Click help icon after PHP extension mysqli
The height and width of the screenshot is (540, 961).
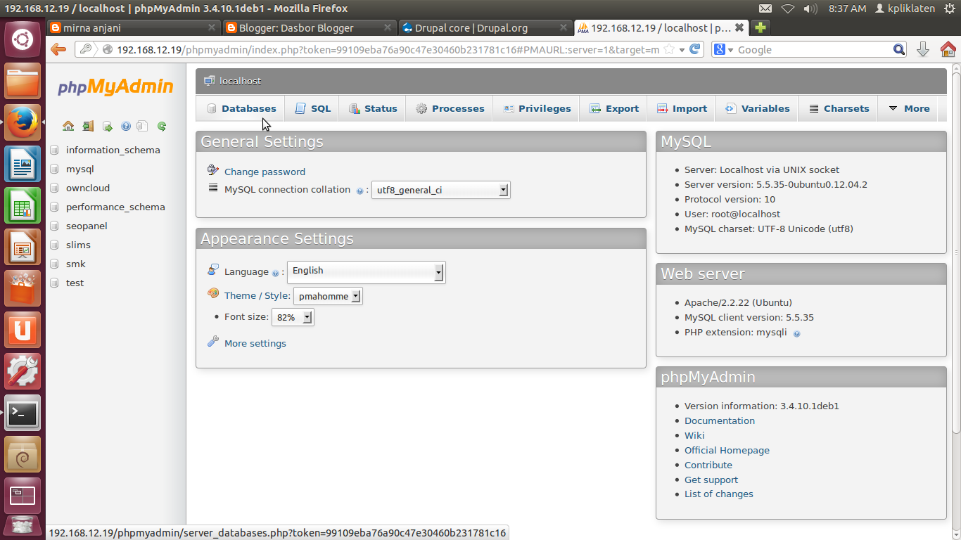(x=797, y=333)
